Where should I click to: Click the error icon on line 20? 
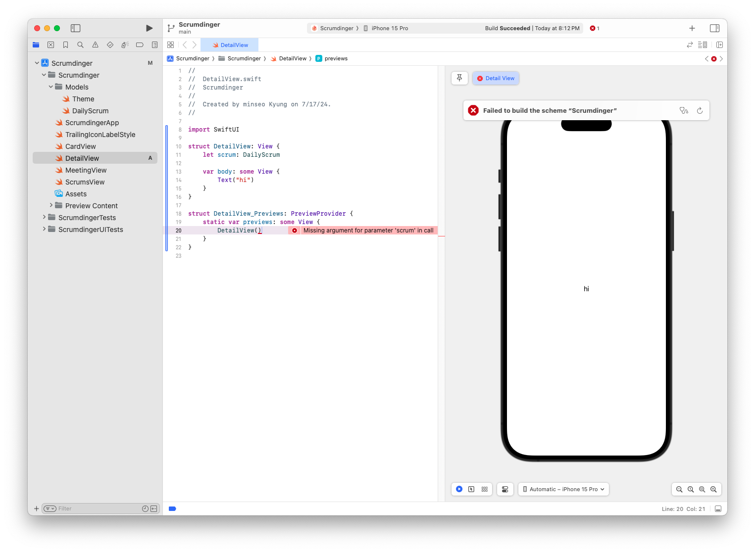(295, 230)
